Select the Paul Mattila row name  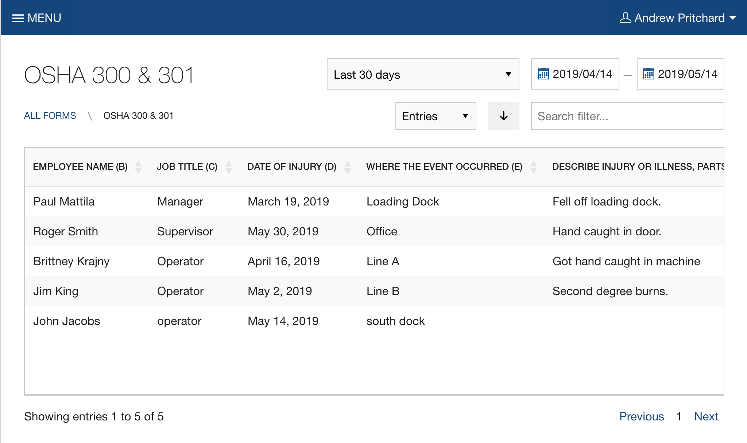(x=64, y=201)
